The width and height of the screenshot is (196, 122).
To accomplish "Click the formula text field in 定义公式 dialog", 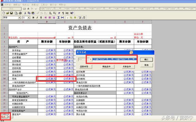I will (114, 59).
